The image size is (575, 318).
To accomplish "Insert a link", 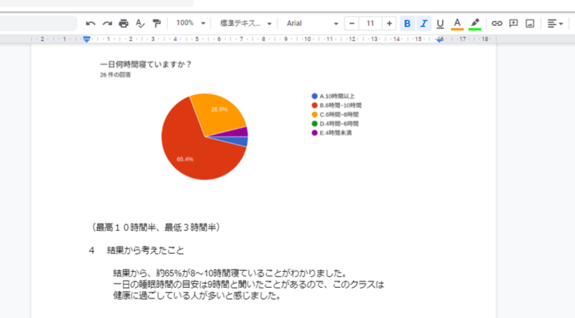I will 497,24.
